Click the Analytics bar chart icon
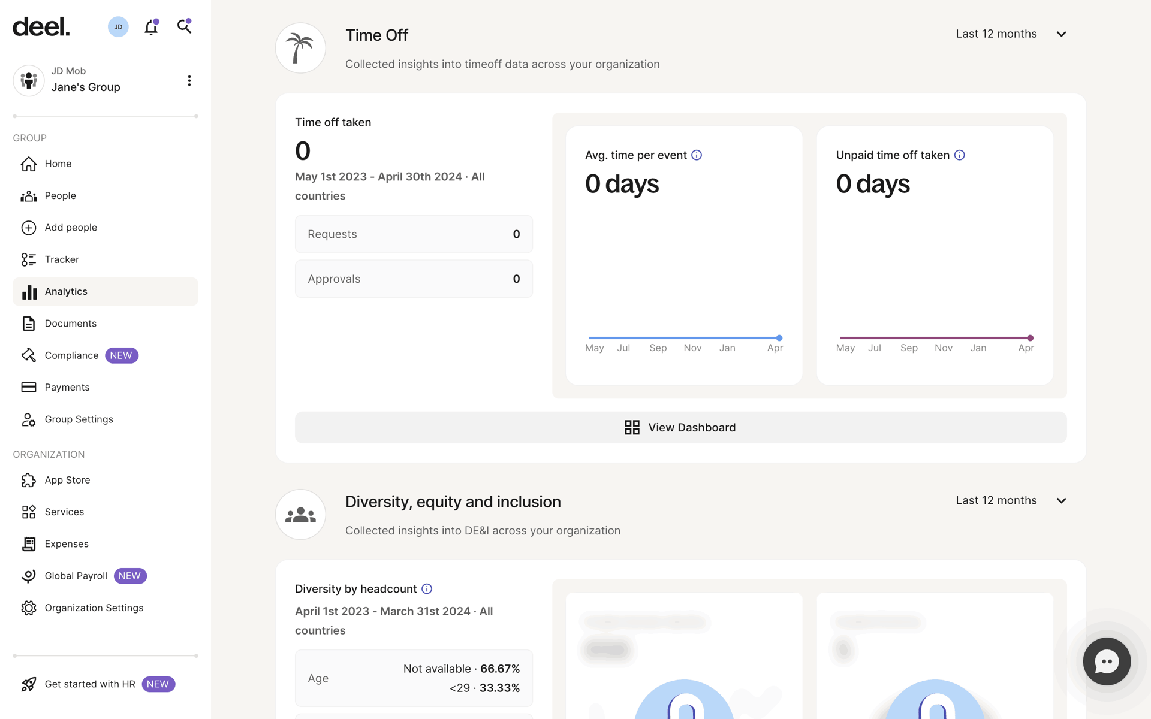This screenshot has width=1151, height=719. (29, 292)
